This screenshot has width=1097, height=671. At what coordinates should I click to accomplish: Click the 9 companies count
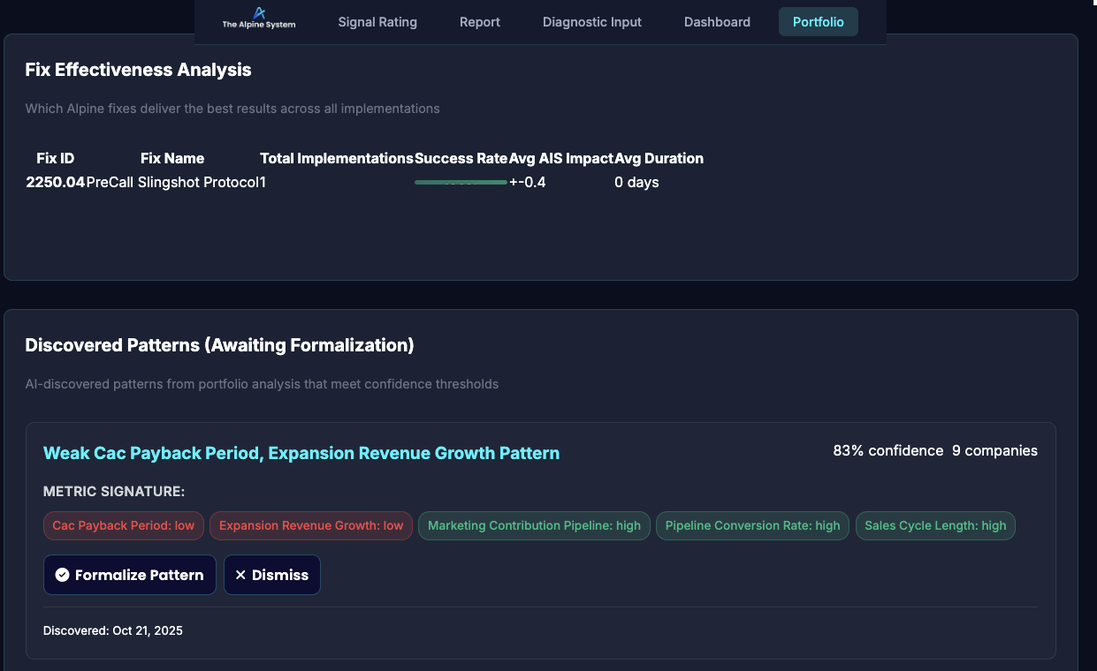tap(994, 450)
